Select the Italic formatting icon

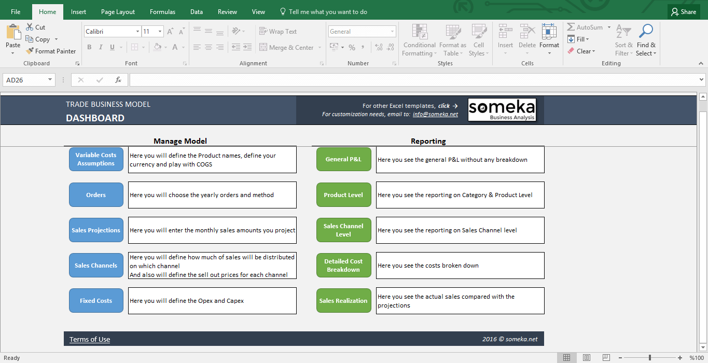point(101,47)
